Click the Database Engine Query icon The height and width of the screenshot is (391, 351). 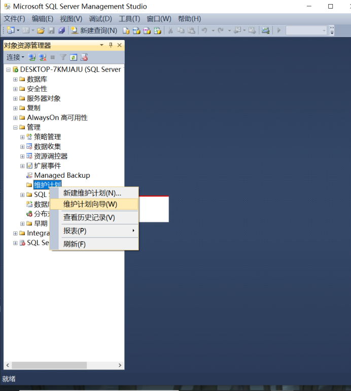pos(126,30)
